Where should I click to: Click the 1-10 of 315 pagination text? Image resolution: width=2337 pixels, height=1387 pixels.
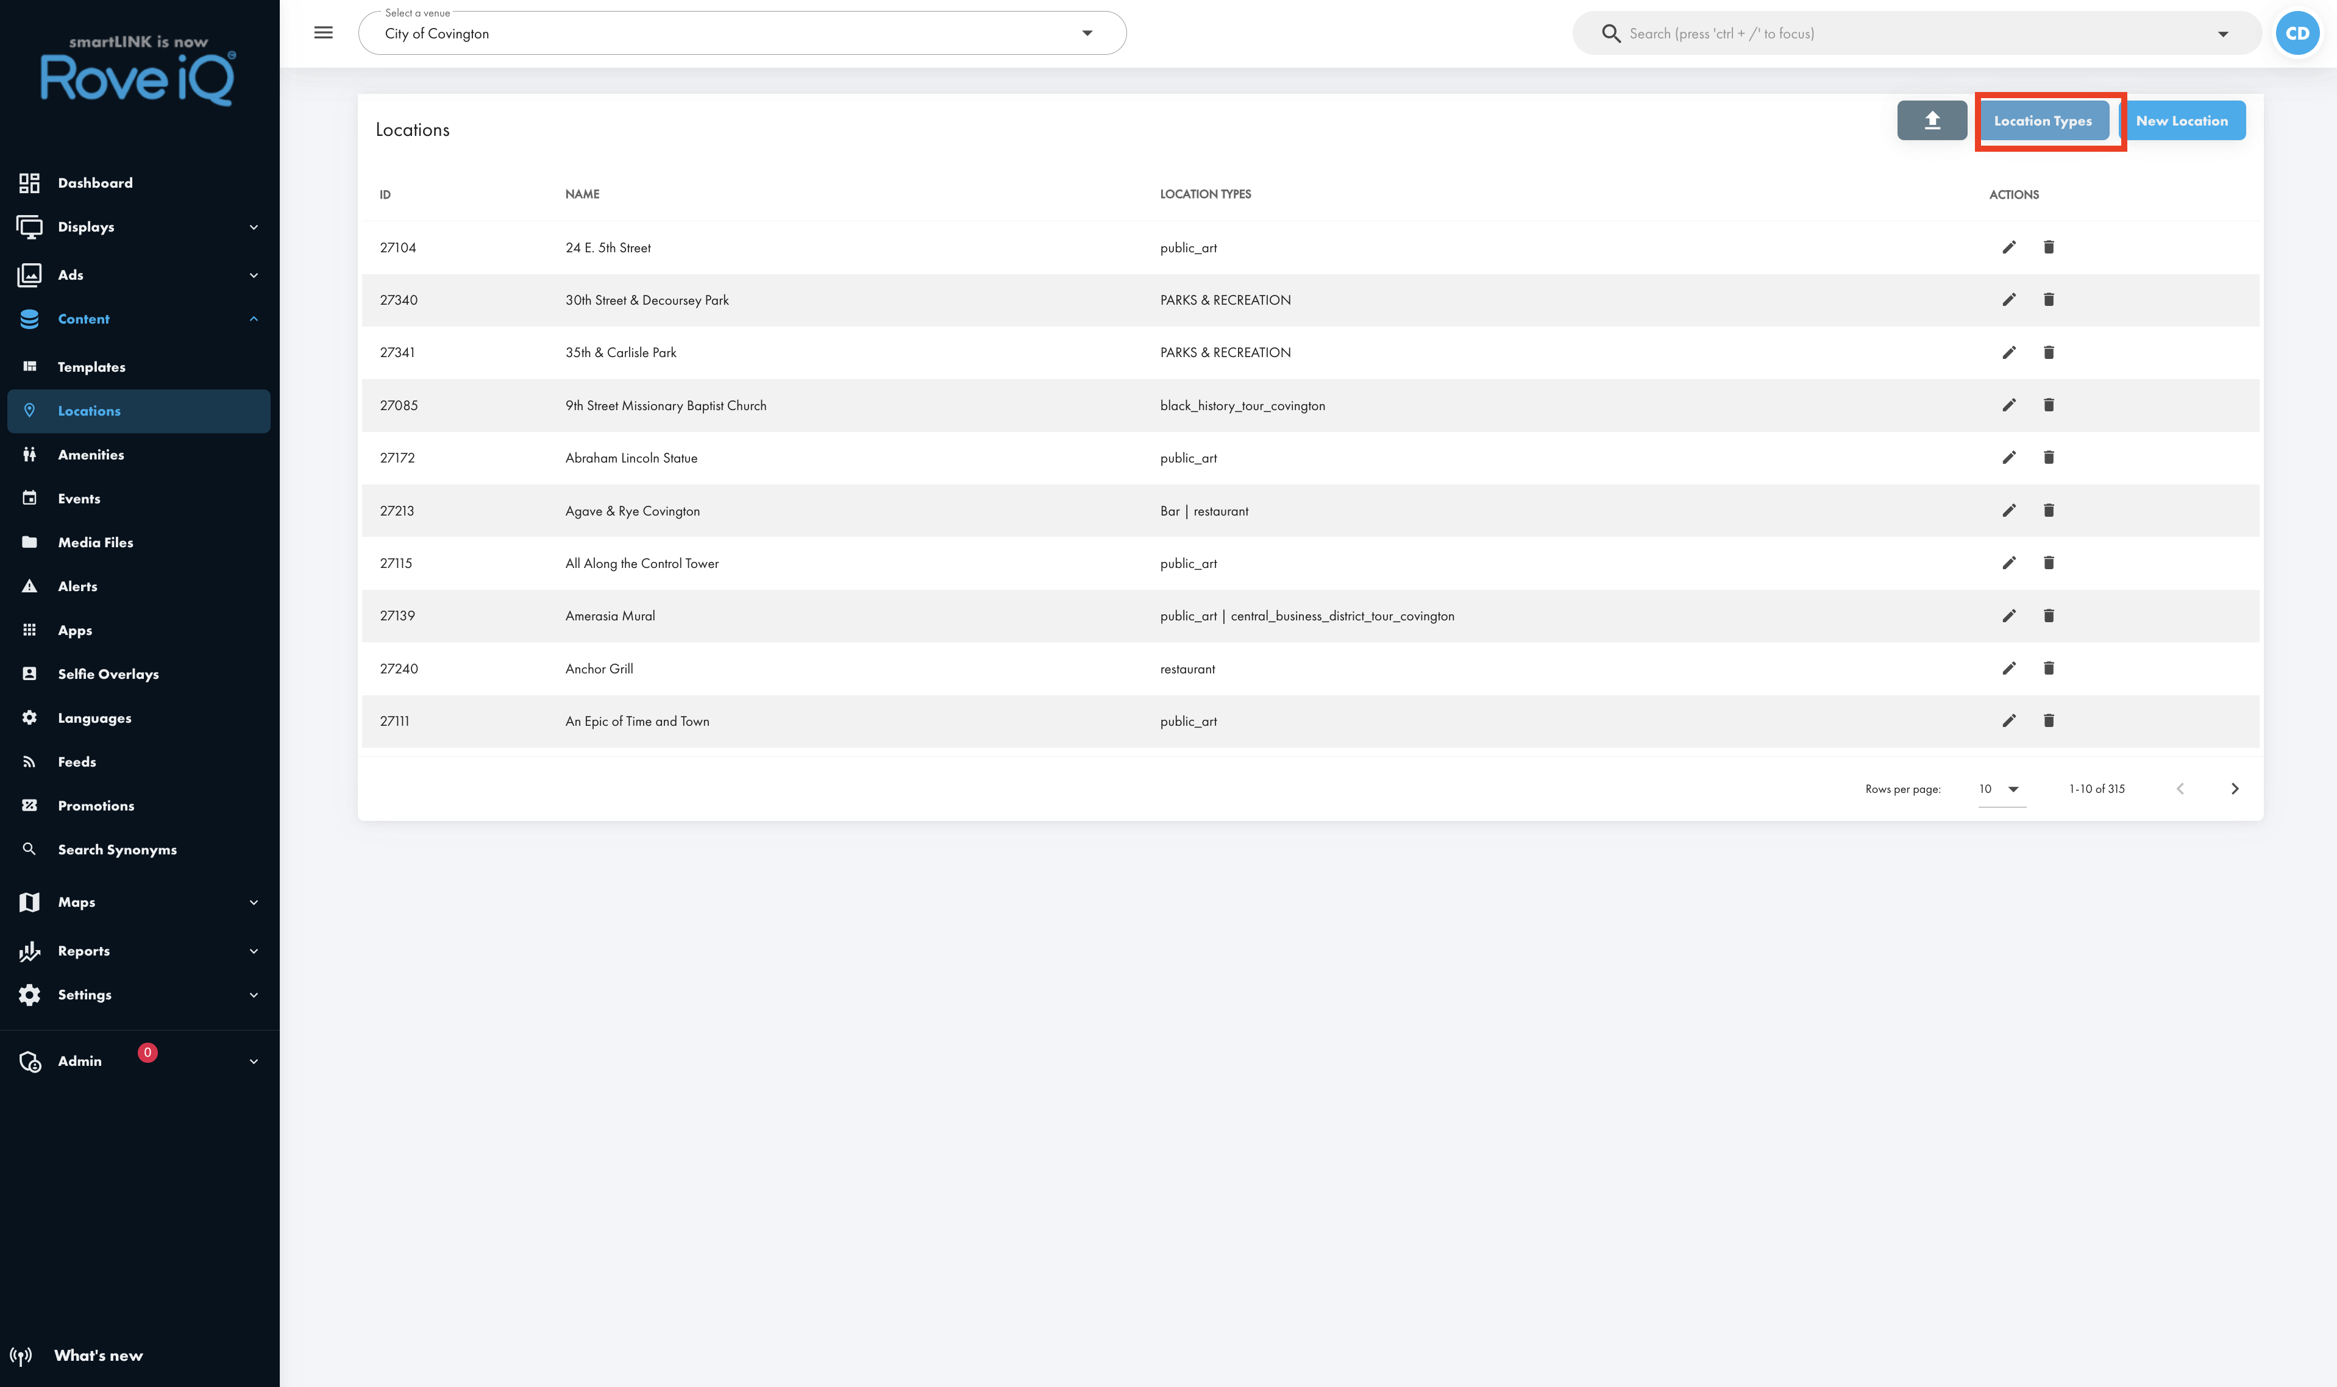click(x=2097, y=789)
